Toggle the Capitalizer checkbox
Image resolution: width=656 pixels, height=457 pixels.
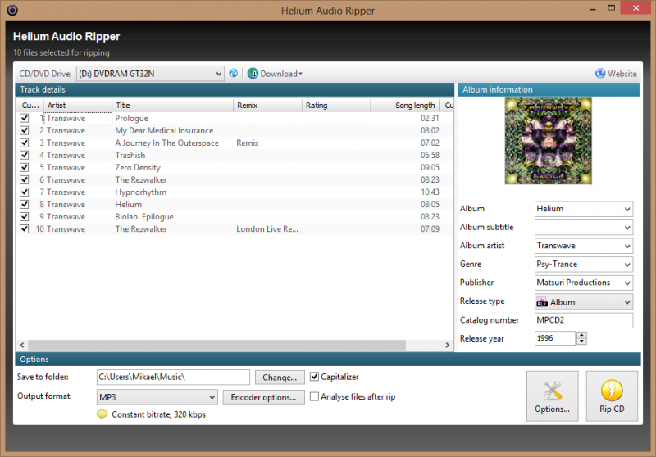[x=314, y=377]
